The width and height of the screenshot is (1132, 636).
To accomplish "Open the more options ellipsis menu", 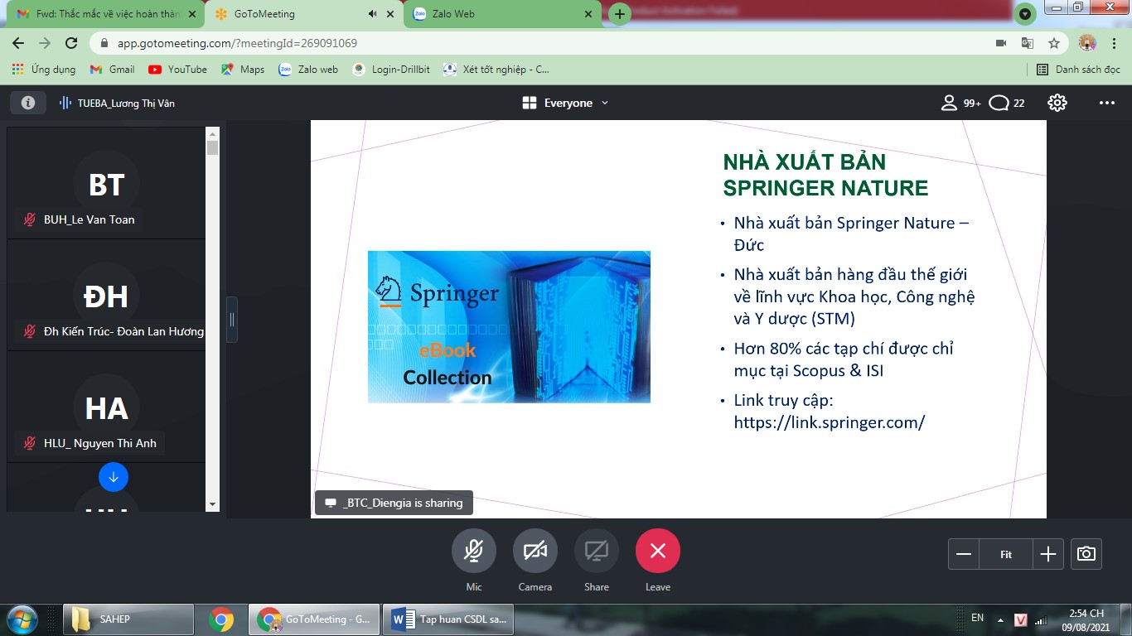I will click(x=1106, y=103).
